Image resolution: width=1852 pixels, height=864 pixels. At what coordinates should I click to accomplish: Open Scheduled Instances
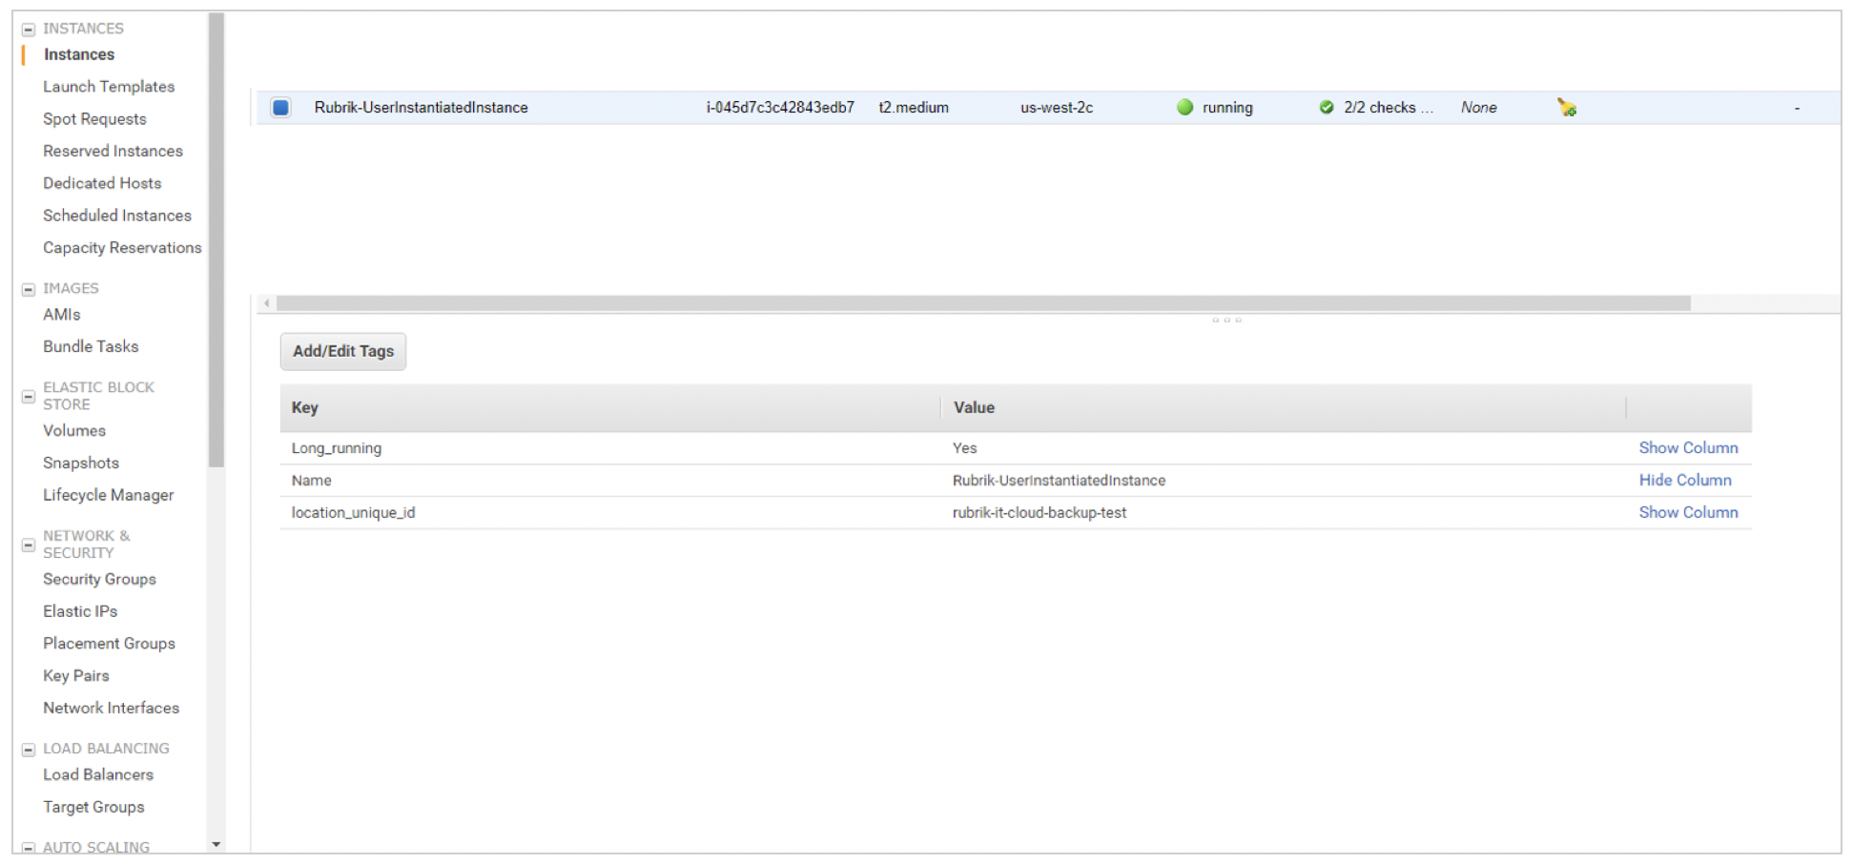pos(117,216)
